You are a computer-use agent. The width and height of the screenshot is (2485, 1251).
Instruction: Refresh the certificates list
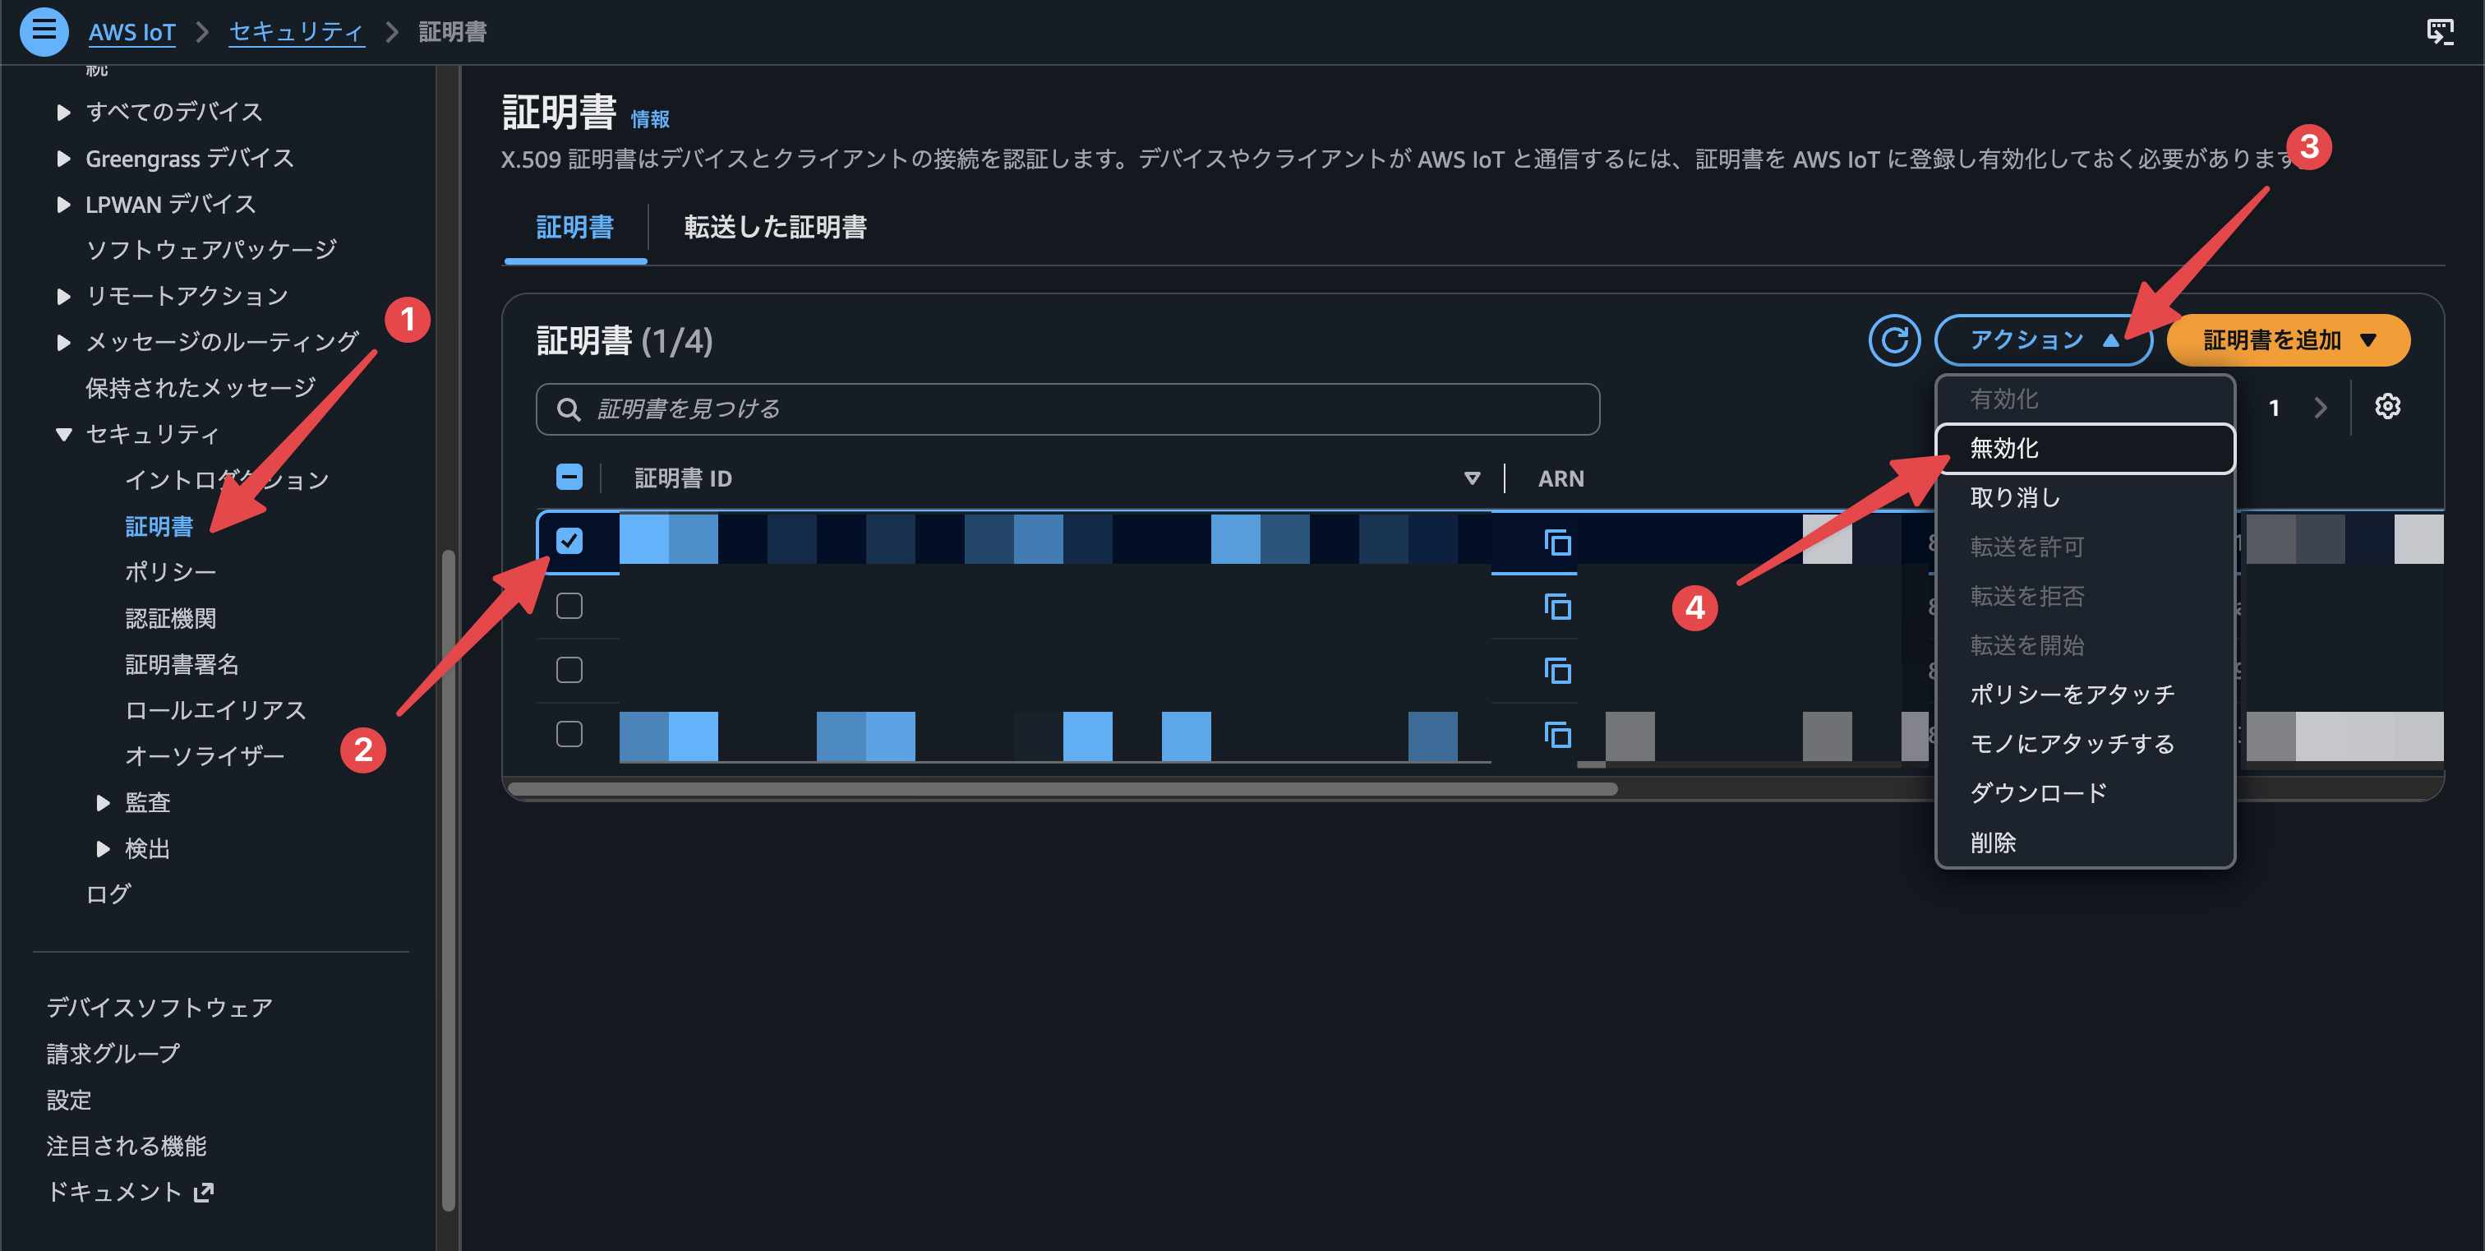pos(1893,339)
